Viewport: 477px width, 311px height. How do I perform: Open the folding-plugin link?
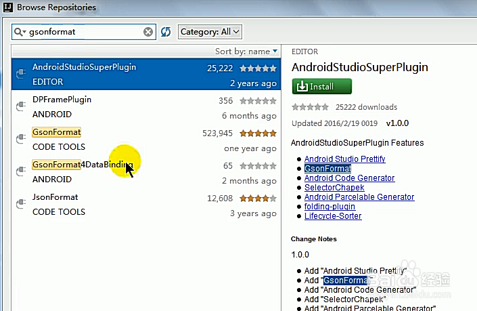(330, 206)
